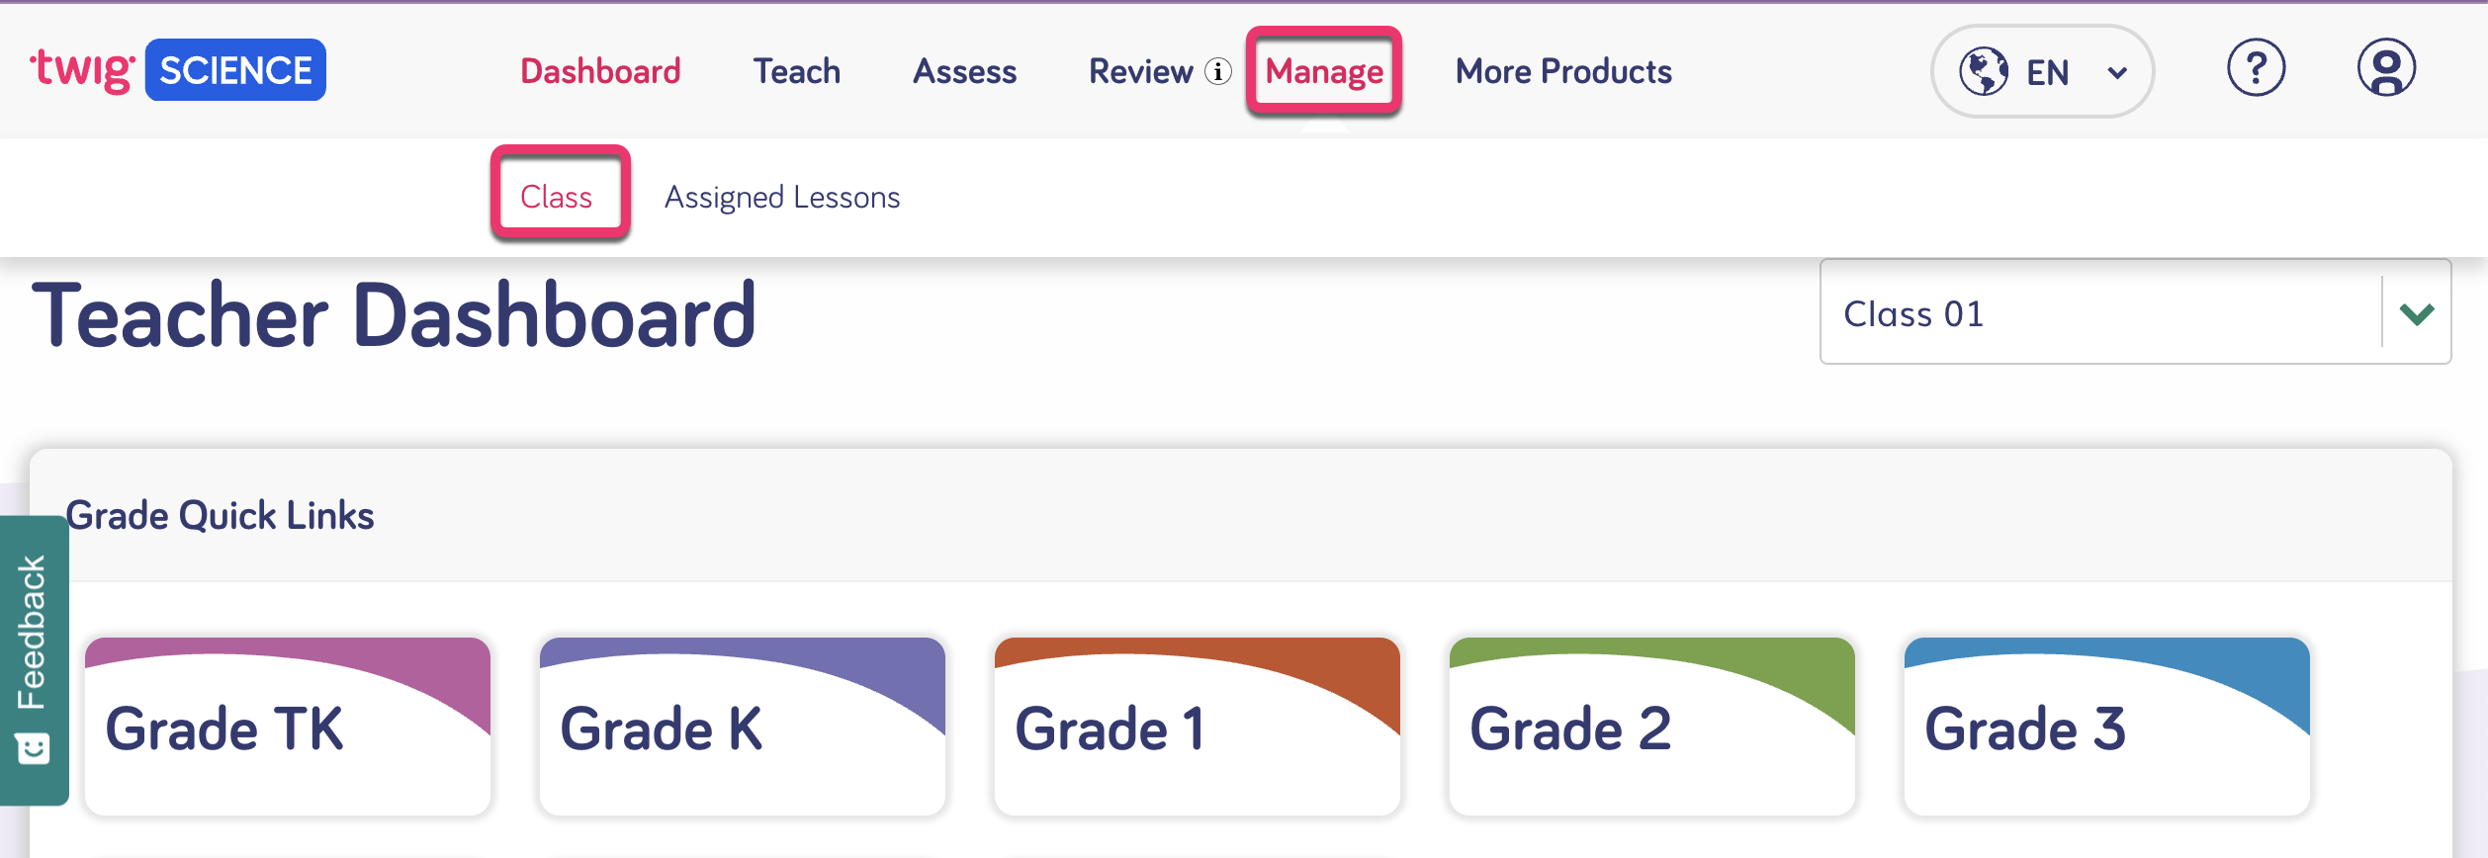Open the Grade 3 quick link card
Viewport: 2488px width, 858px height.
click(x=2106, y=727)
